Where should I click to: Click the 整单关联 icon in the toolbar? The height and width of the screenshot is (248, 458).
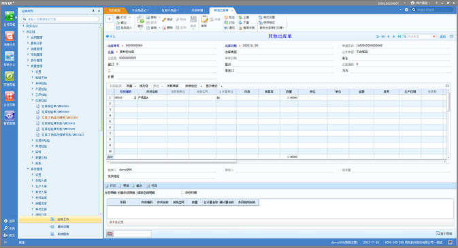(x=240, y=28)
